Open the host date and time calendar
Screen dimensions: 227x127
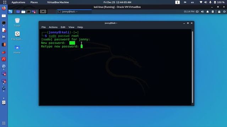click(117, 2)
